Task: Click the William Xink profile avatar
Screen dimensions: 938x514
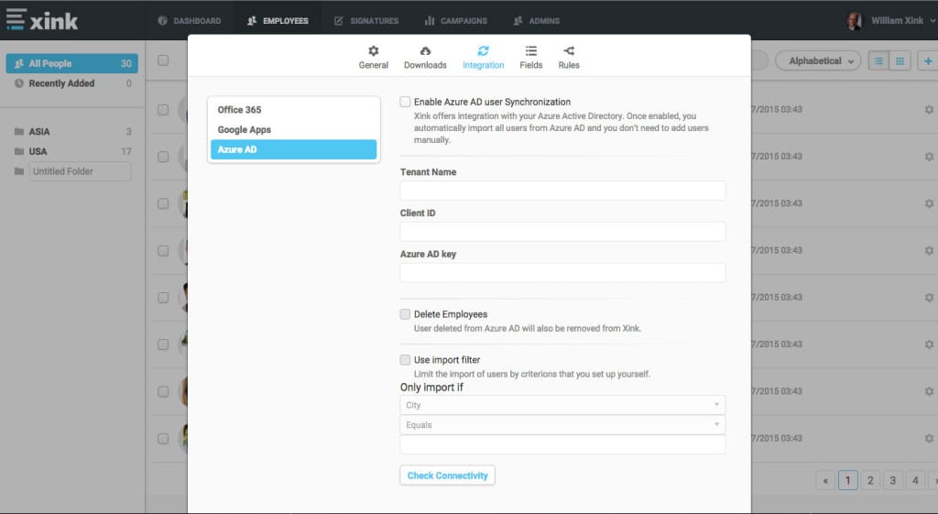Action: 855,20
